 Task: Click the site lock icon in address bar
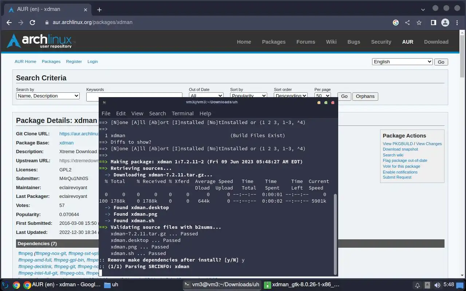pyautogui.click(x=47, y=23)
